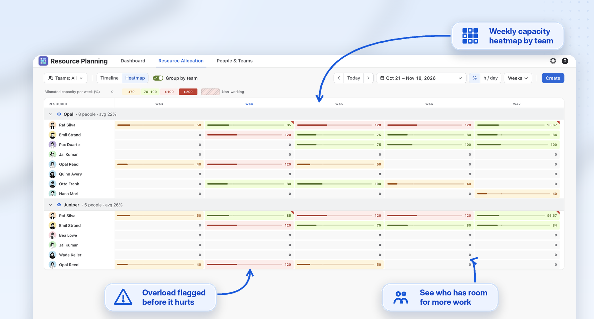Screen dimensions: 594x319
Task: Click Quinn Avery's avatar
Action: 52,174
